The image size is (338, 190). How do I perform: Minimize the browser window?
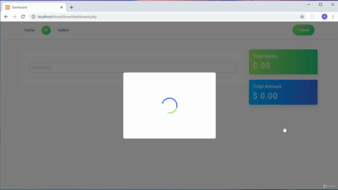[308, 5]
